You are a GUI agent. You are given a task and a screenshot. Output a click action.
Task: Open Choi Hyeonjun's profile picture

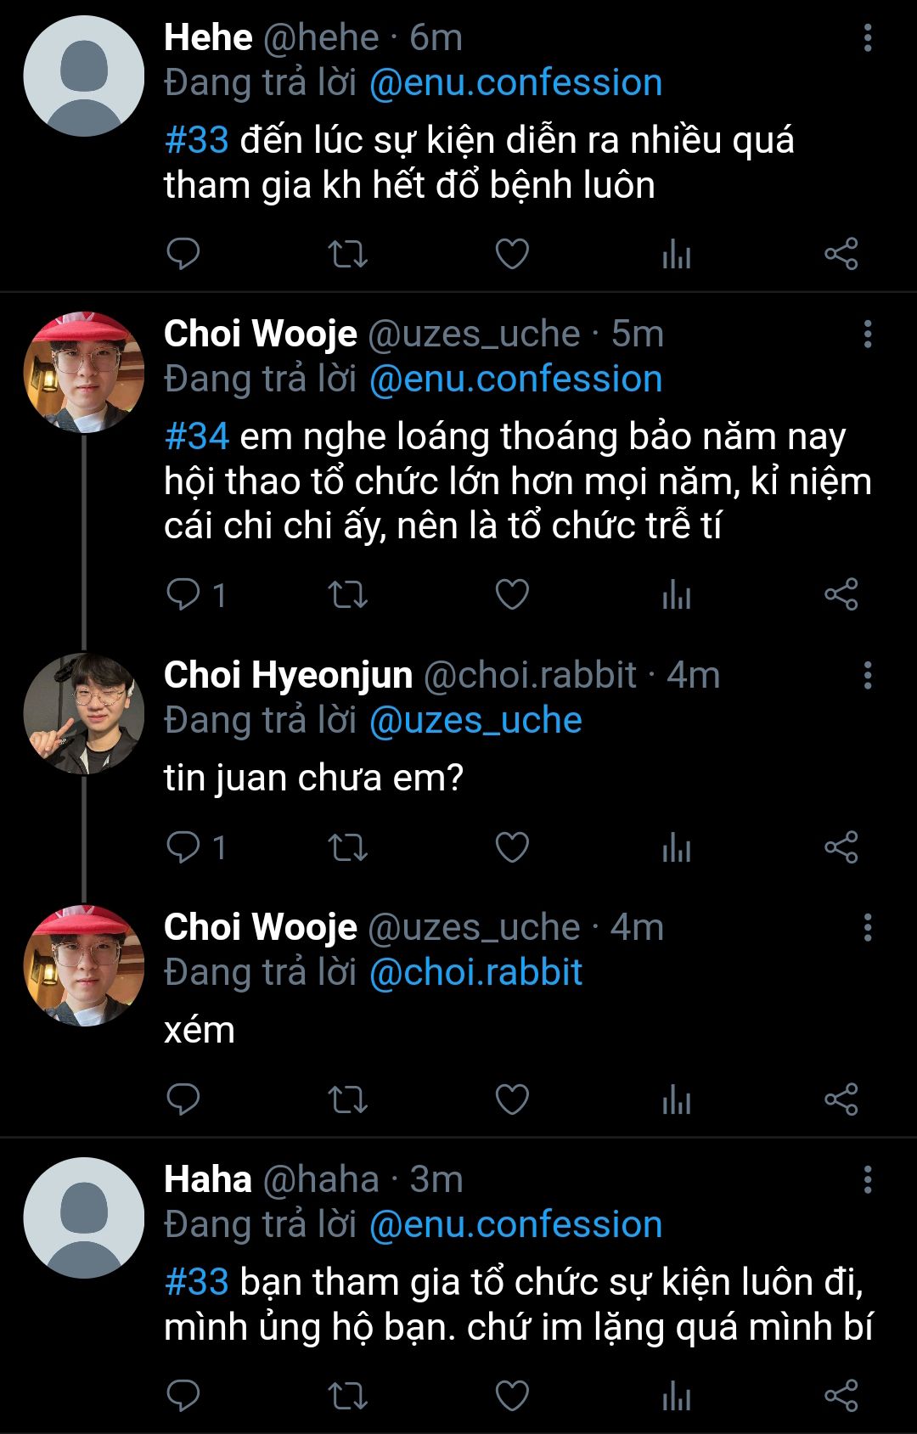pos(83,714)
